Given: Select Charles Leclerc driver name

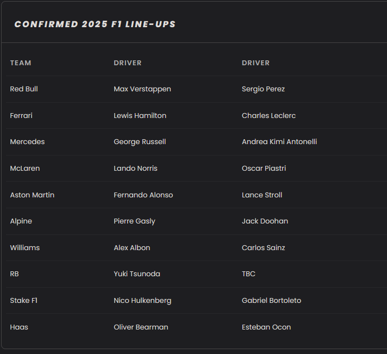Looking at the screenshot, I should 269,115.
